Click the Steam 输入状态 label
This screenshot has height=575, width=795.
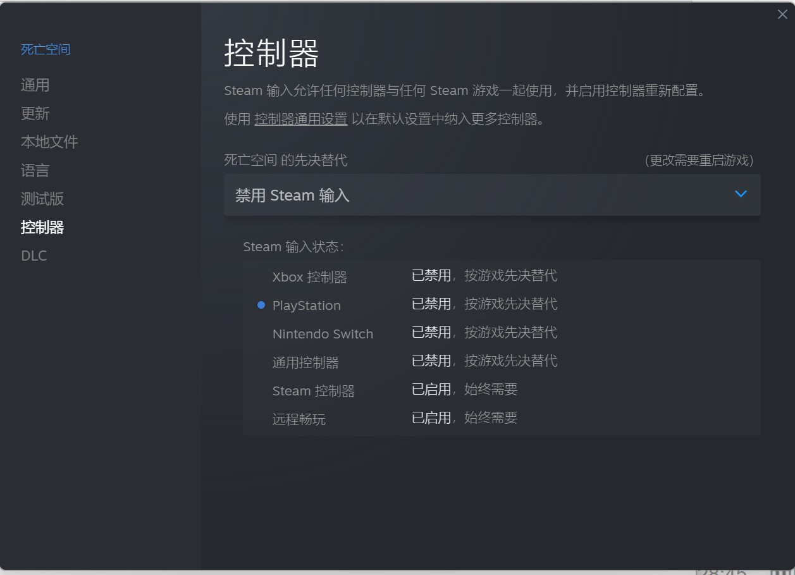(293, 247)
